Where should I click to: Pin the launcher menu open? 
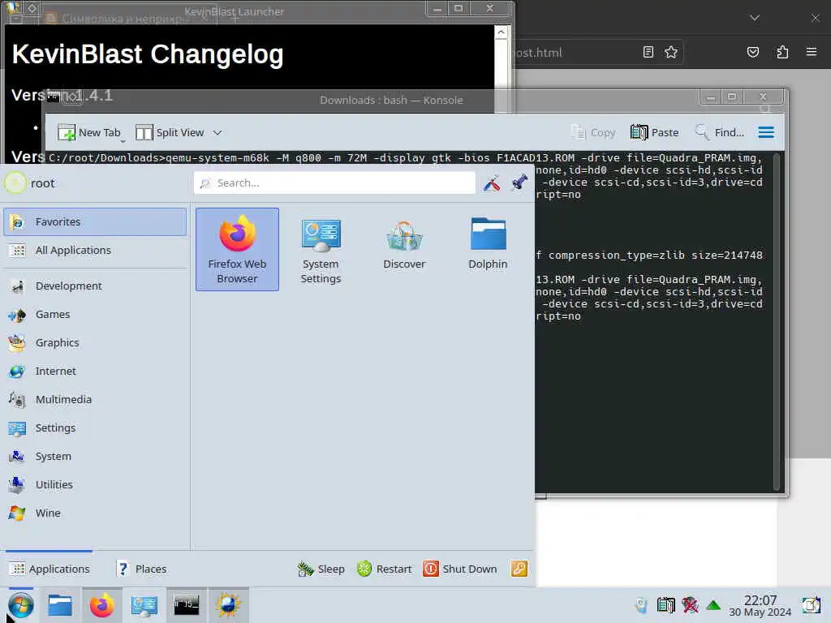[519, 183]
